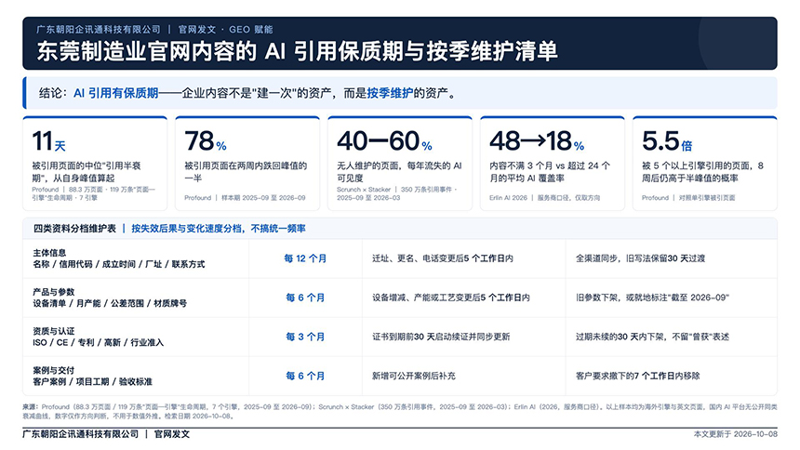
Task: Click footer date '本文更新于 2026-10-08'
Action: (735, 434)
